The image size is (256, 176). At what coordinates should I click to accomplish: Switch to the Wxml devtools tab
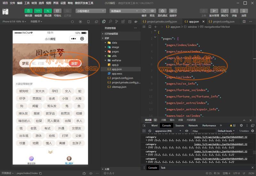(x=154, y=125)
